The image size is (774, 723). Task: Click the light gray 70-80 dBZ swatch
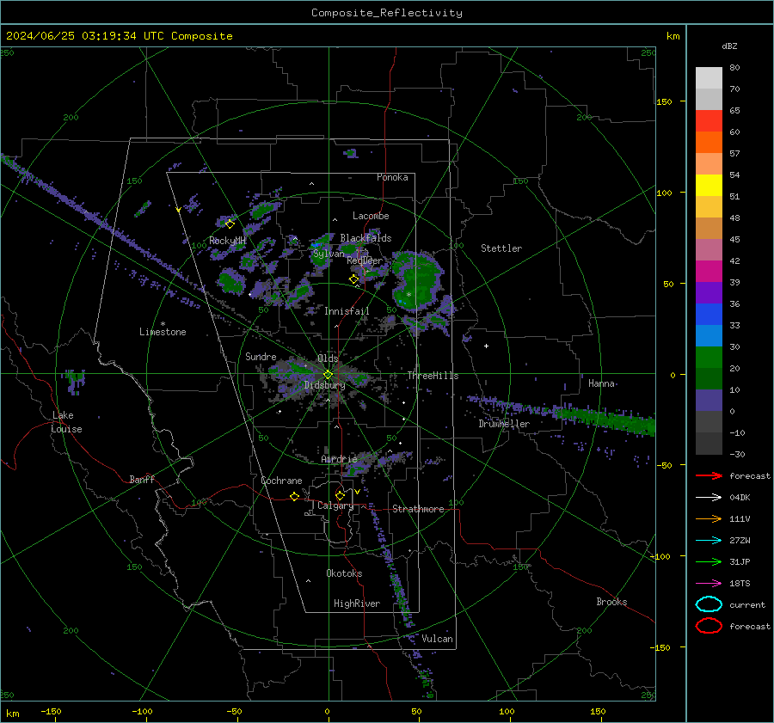coord(709,77)
